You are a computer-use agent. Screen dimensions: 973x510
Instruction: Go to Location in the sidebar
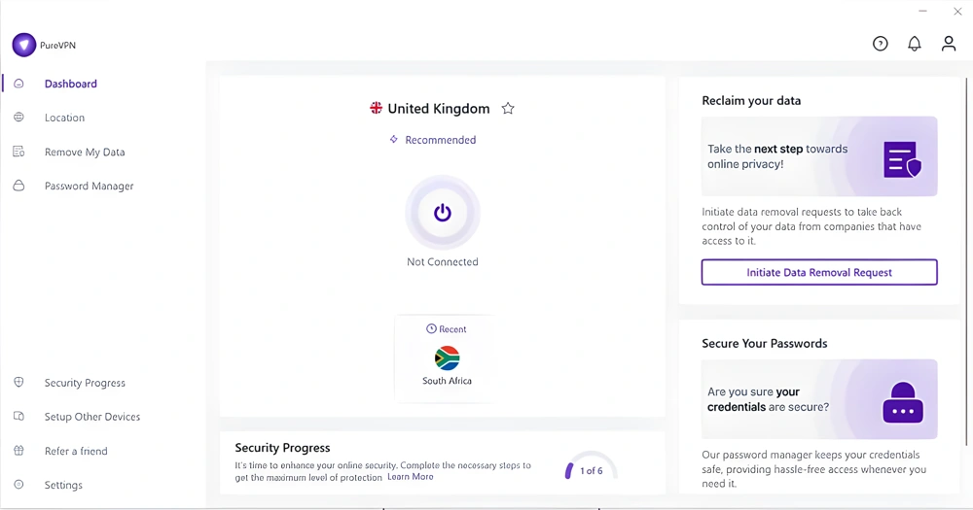pos(64,118)
